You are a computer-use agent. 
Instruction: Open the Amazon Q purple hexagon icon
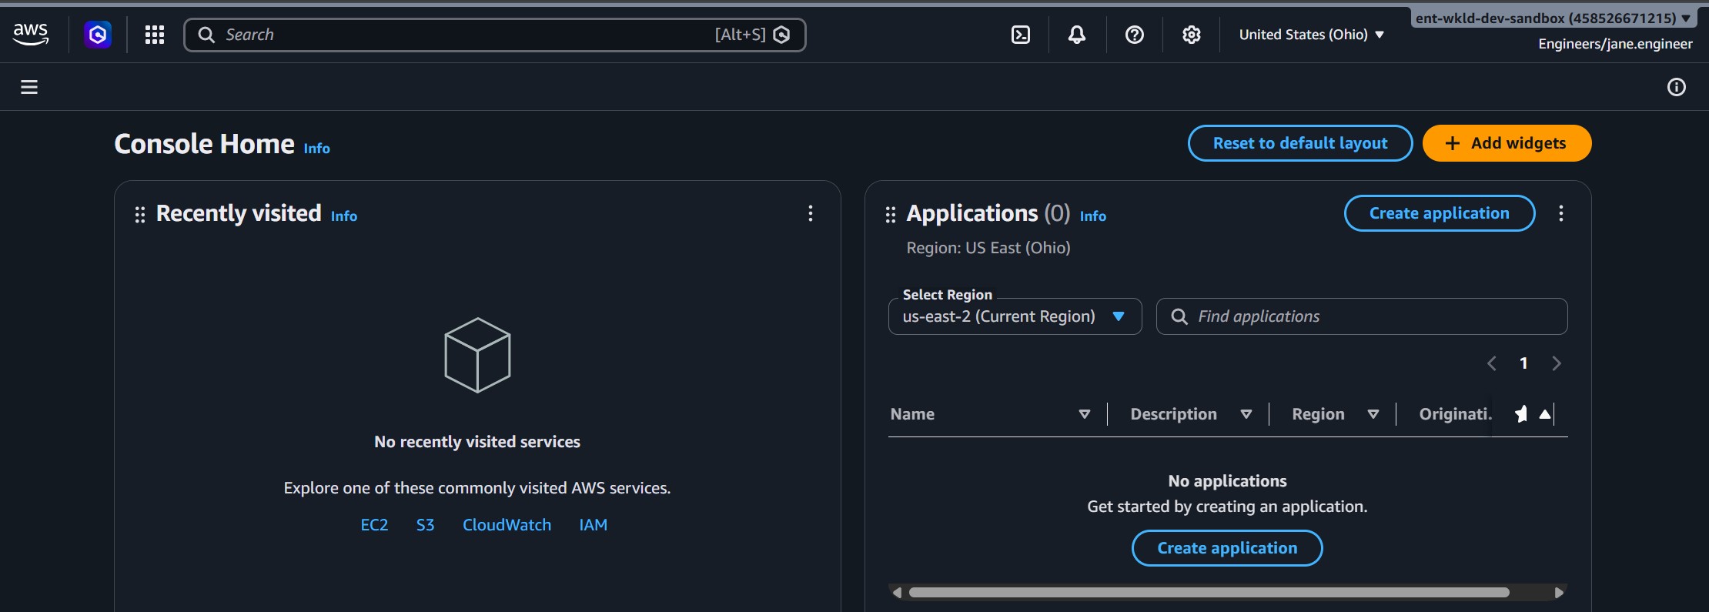point(98,35)
